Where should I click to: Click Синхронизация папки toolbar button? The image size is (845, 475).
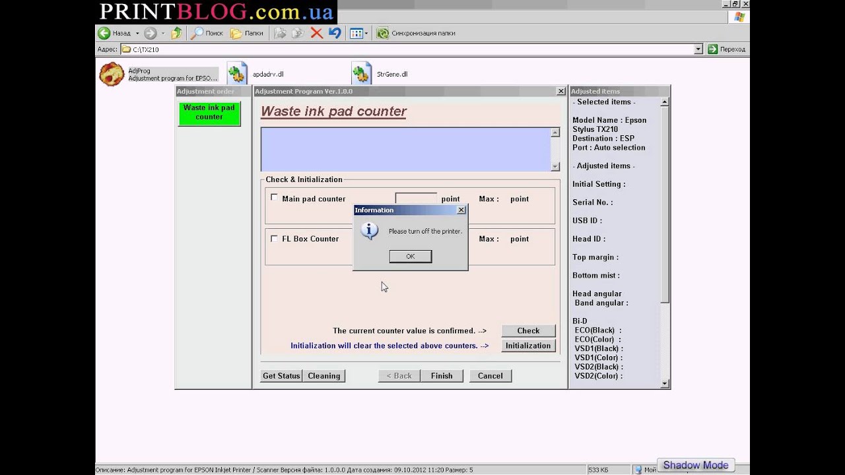coord(416,33)
